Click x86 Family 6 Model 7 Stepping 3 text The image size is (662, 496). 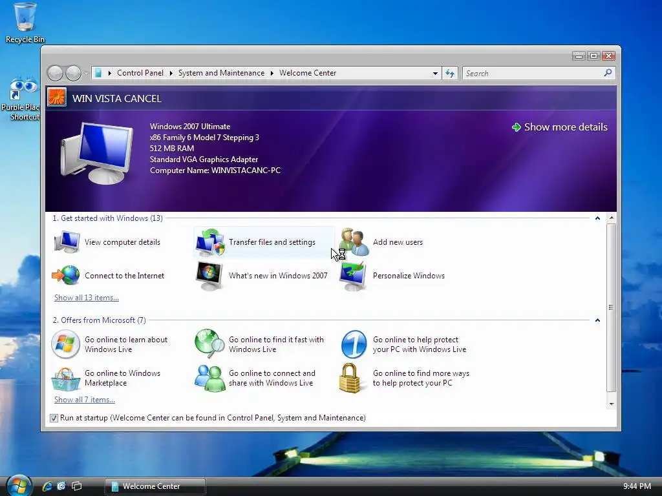pos(204,138)
